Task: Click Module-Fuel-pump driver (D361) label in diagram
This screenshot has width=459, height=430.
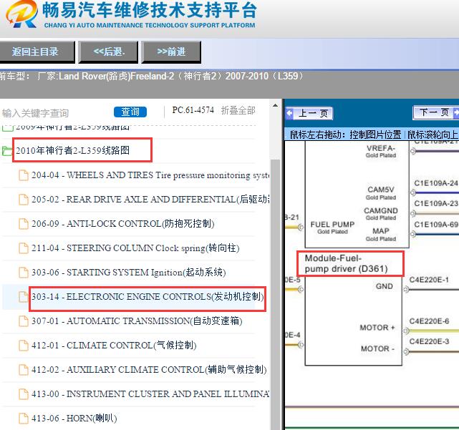Action: [x=347, y=263]
